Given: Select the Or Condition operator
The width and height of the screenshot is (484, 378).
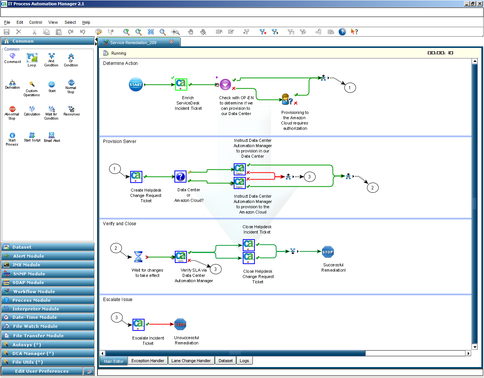Looking at the screenshot, I should (x=71, y=60).
